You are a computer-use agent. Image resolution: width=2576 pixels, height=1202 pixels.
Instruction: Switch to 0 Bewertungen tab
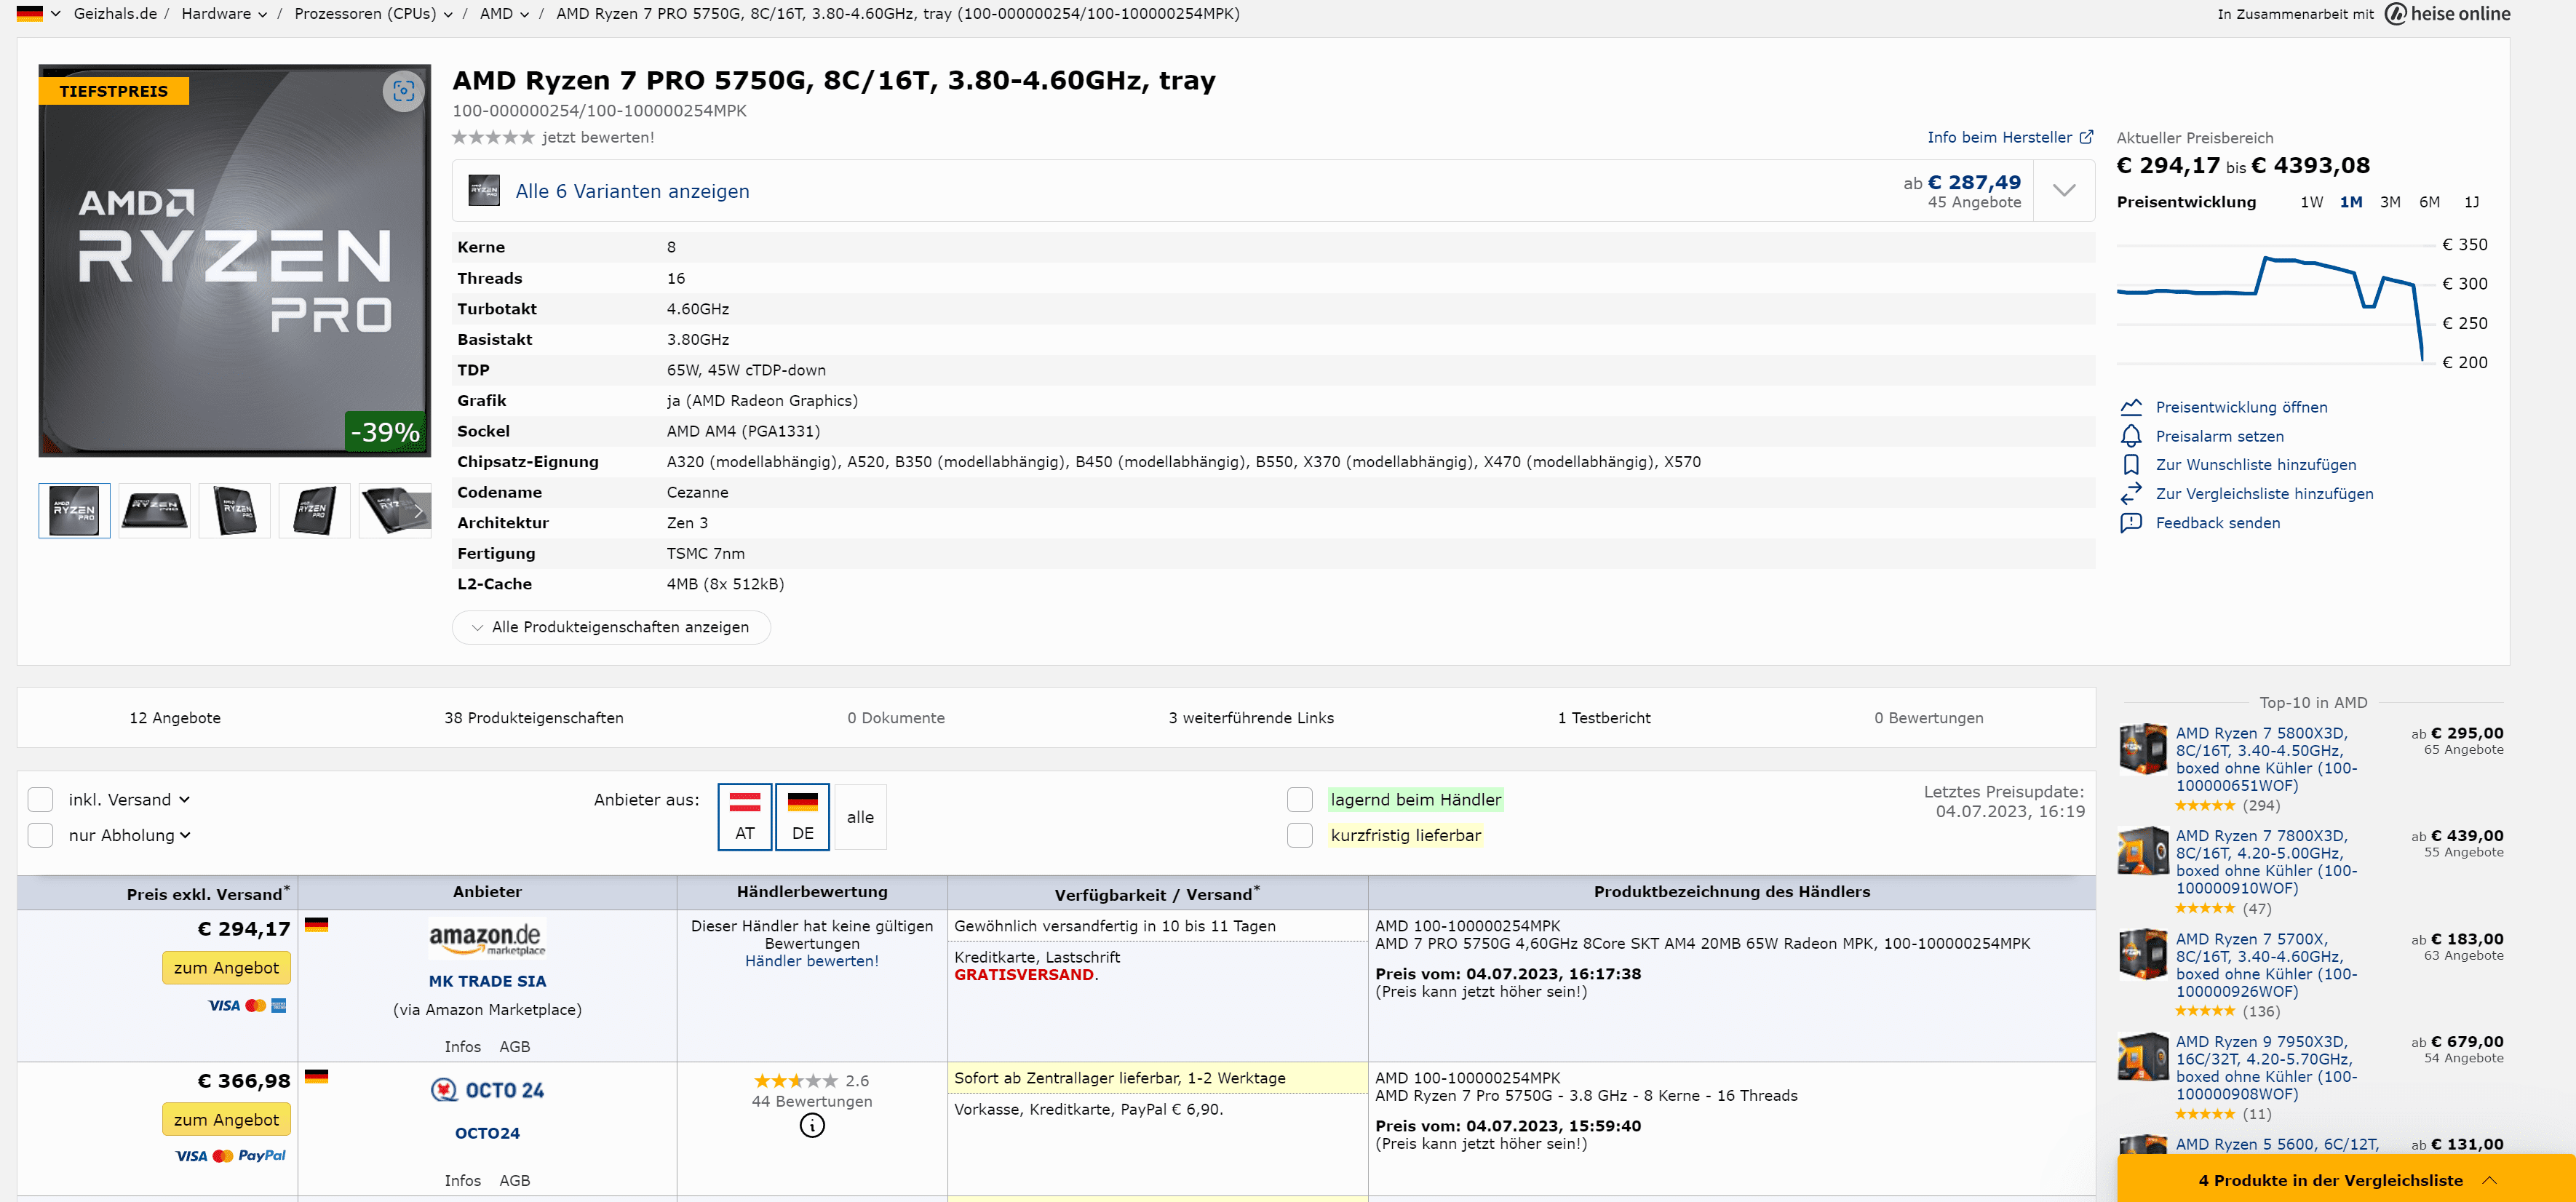click(x=1929, y=718)
